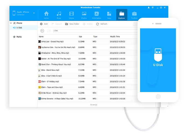Select Phone in the sidebar
The image size is (193, 135).
(x=19, y=23)
